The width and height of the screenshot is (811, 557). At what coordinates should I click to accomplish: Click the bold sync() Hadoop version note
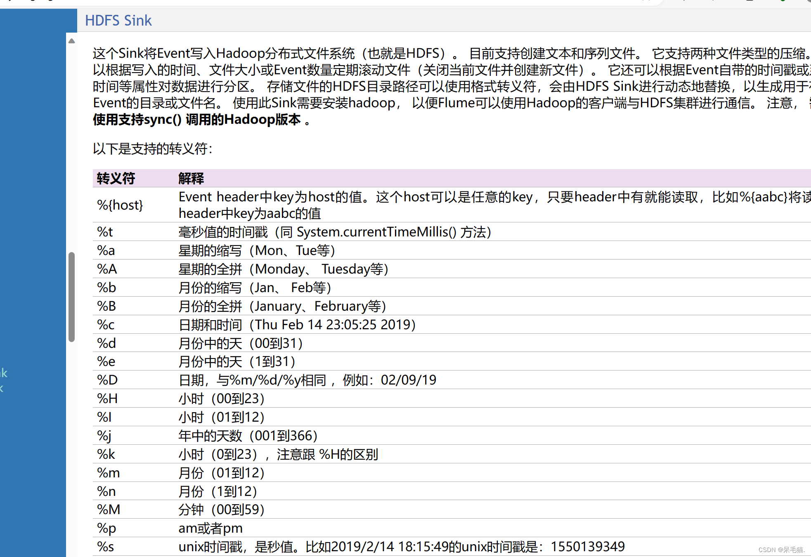(x=196, y=120)
